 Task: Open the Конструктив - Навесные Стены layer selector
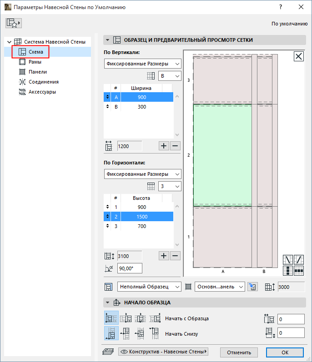pos(163,352)
